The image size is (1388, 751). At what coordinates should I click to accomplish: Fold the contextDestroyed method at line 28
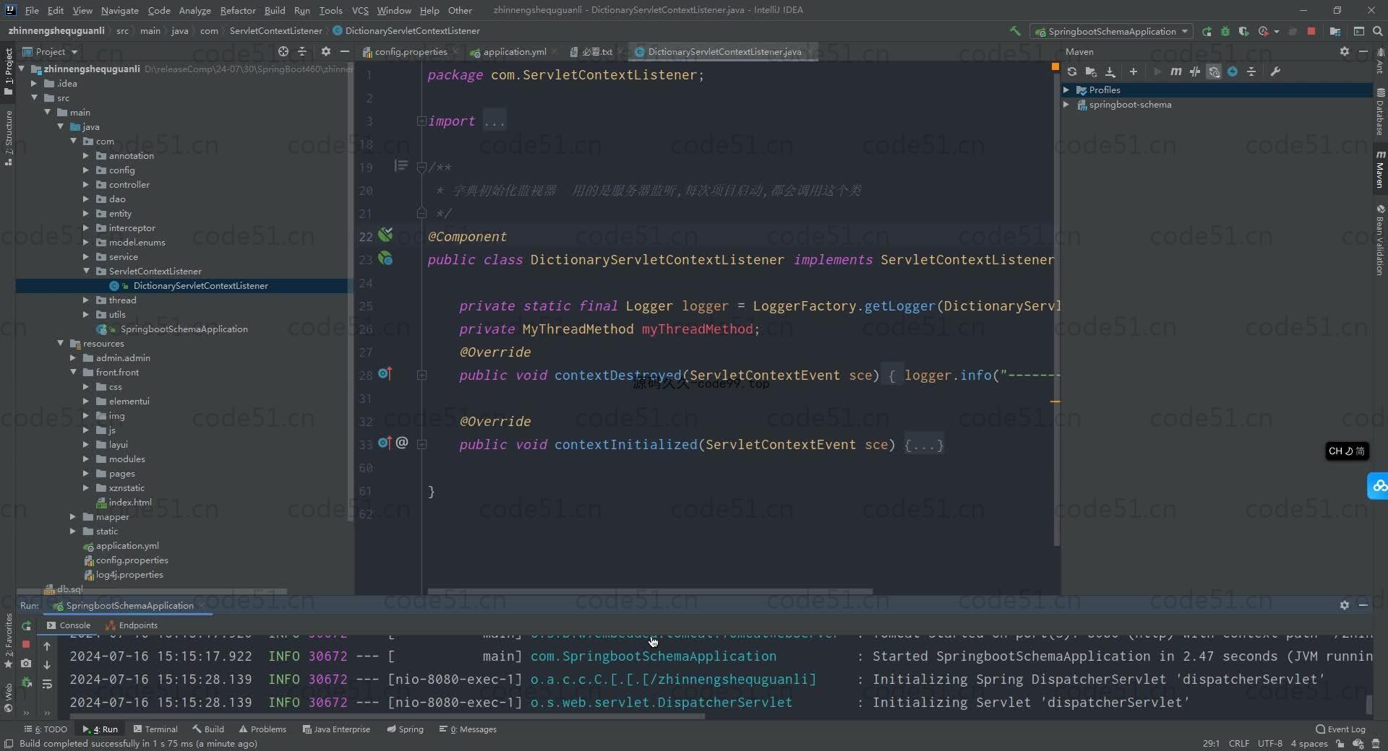[421, 375]
